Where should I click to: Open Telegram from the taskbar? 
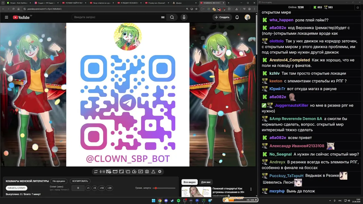[x=210, y=201]
